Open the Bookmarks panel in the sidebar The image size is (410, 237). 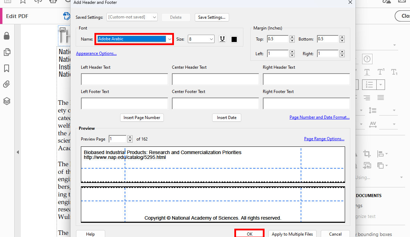[7, 68]
